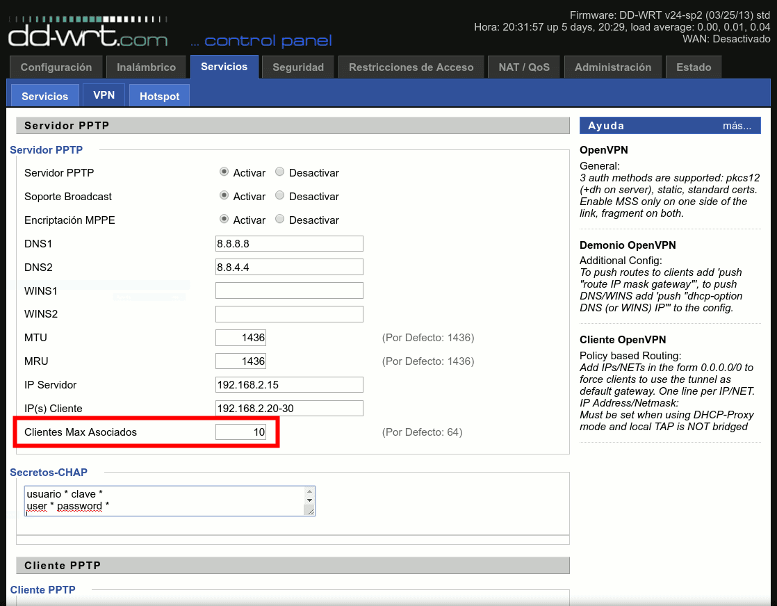The width and height of the screenshot is (777, 606).
Task: Click the '(Por Defecto: 64)' text
Action: point(422,432)
